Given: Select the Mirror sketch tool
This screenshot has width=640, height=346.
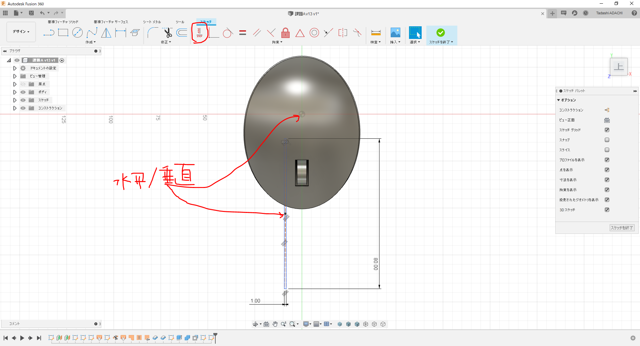Looking at the screenshot, I should point(106,33).
